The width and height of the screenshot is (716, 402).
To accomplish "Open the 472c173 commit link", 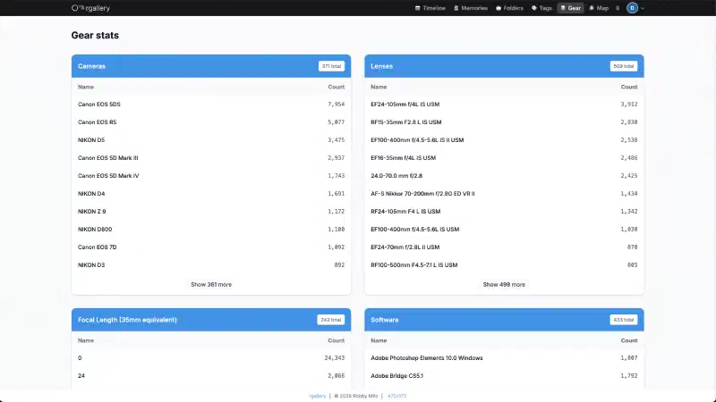I will click(396, 395).
